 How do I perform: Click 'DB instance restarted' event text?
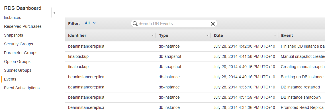300,87
